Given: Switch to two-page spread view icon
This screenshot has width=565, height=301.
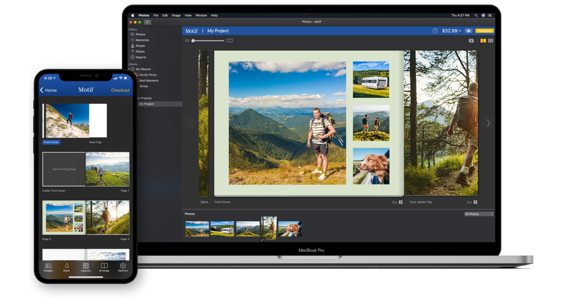Looking at the screenshot, I should (483, 41).
